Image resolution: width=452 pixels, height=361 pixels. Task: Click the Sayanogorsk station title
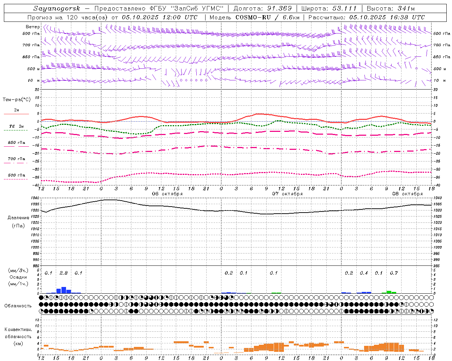tap(57, 8)
